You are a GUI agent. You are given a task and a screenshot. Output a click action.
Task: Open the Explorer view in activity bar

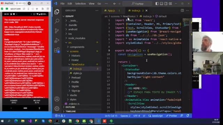(57, 12)
